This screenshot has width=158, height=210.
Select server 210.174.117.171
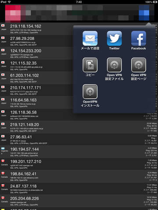pyautogui.click(x=79, y=91)
